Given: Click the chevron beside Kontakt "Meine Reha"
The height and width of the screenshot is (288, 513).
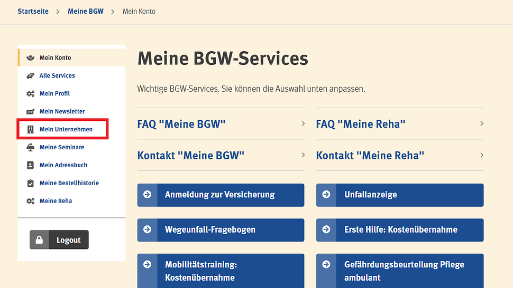Looking at the screenshot, I should [482, 155].
